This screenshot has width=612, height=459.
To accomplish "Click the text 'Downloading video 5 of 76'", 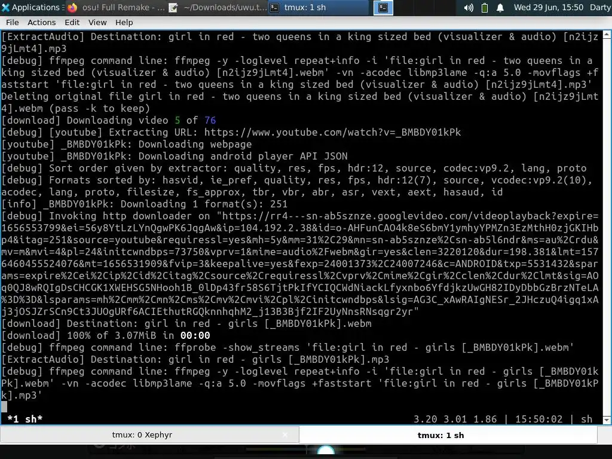I will [x=141, y=120].
